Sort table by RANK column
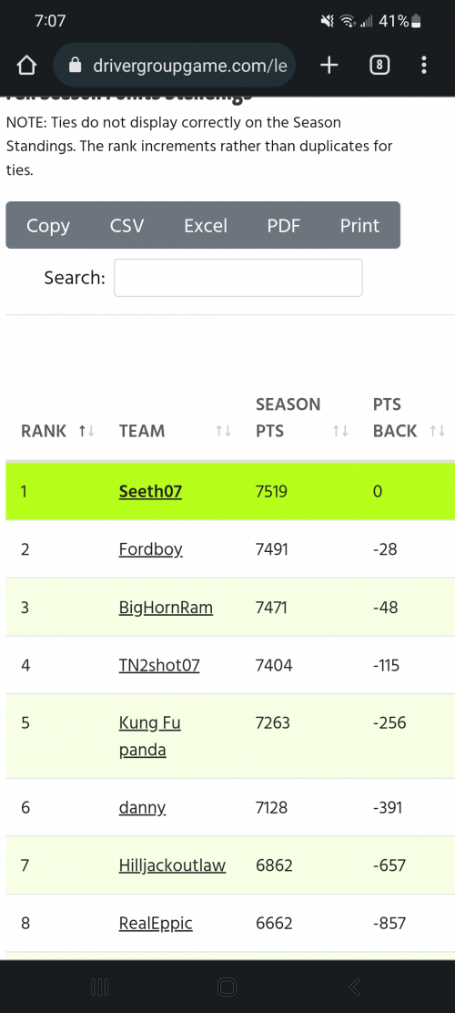 (57, 431)
